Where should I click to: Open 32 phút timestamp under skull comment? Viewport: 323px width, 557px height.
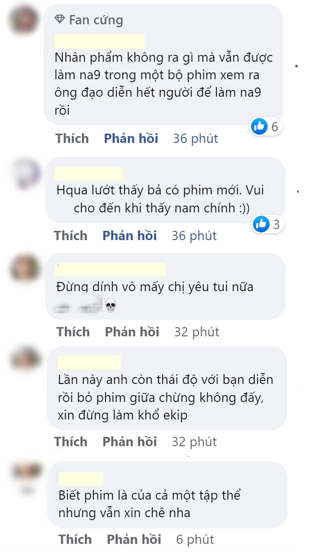(196, 332)
